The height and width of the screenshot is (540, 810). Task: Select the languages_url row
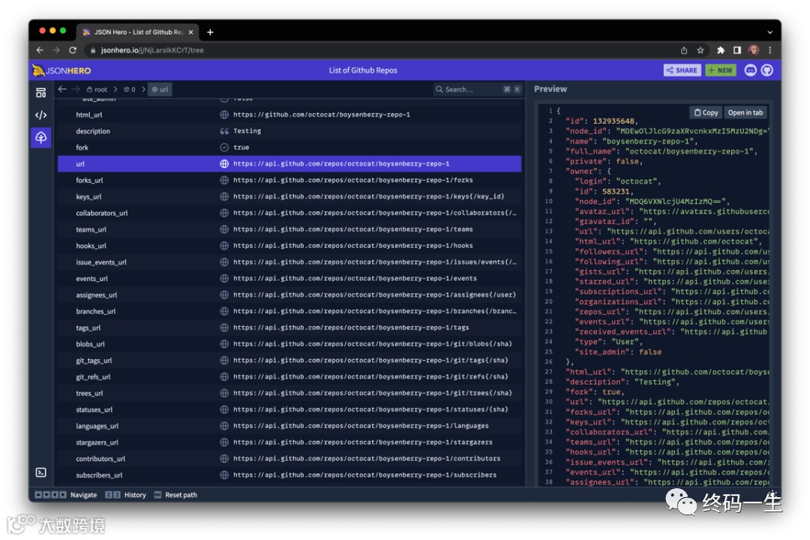(289, 426)
